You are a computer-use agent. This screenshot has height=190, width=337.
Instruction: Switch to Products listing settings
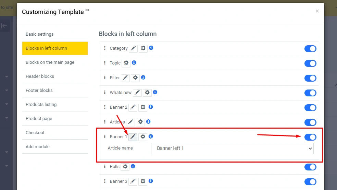[41, 105]
